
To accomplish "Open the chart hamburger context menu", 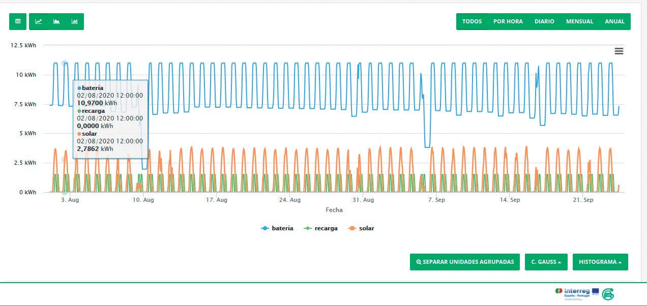I will pos(619,51).
